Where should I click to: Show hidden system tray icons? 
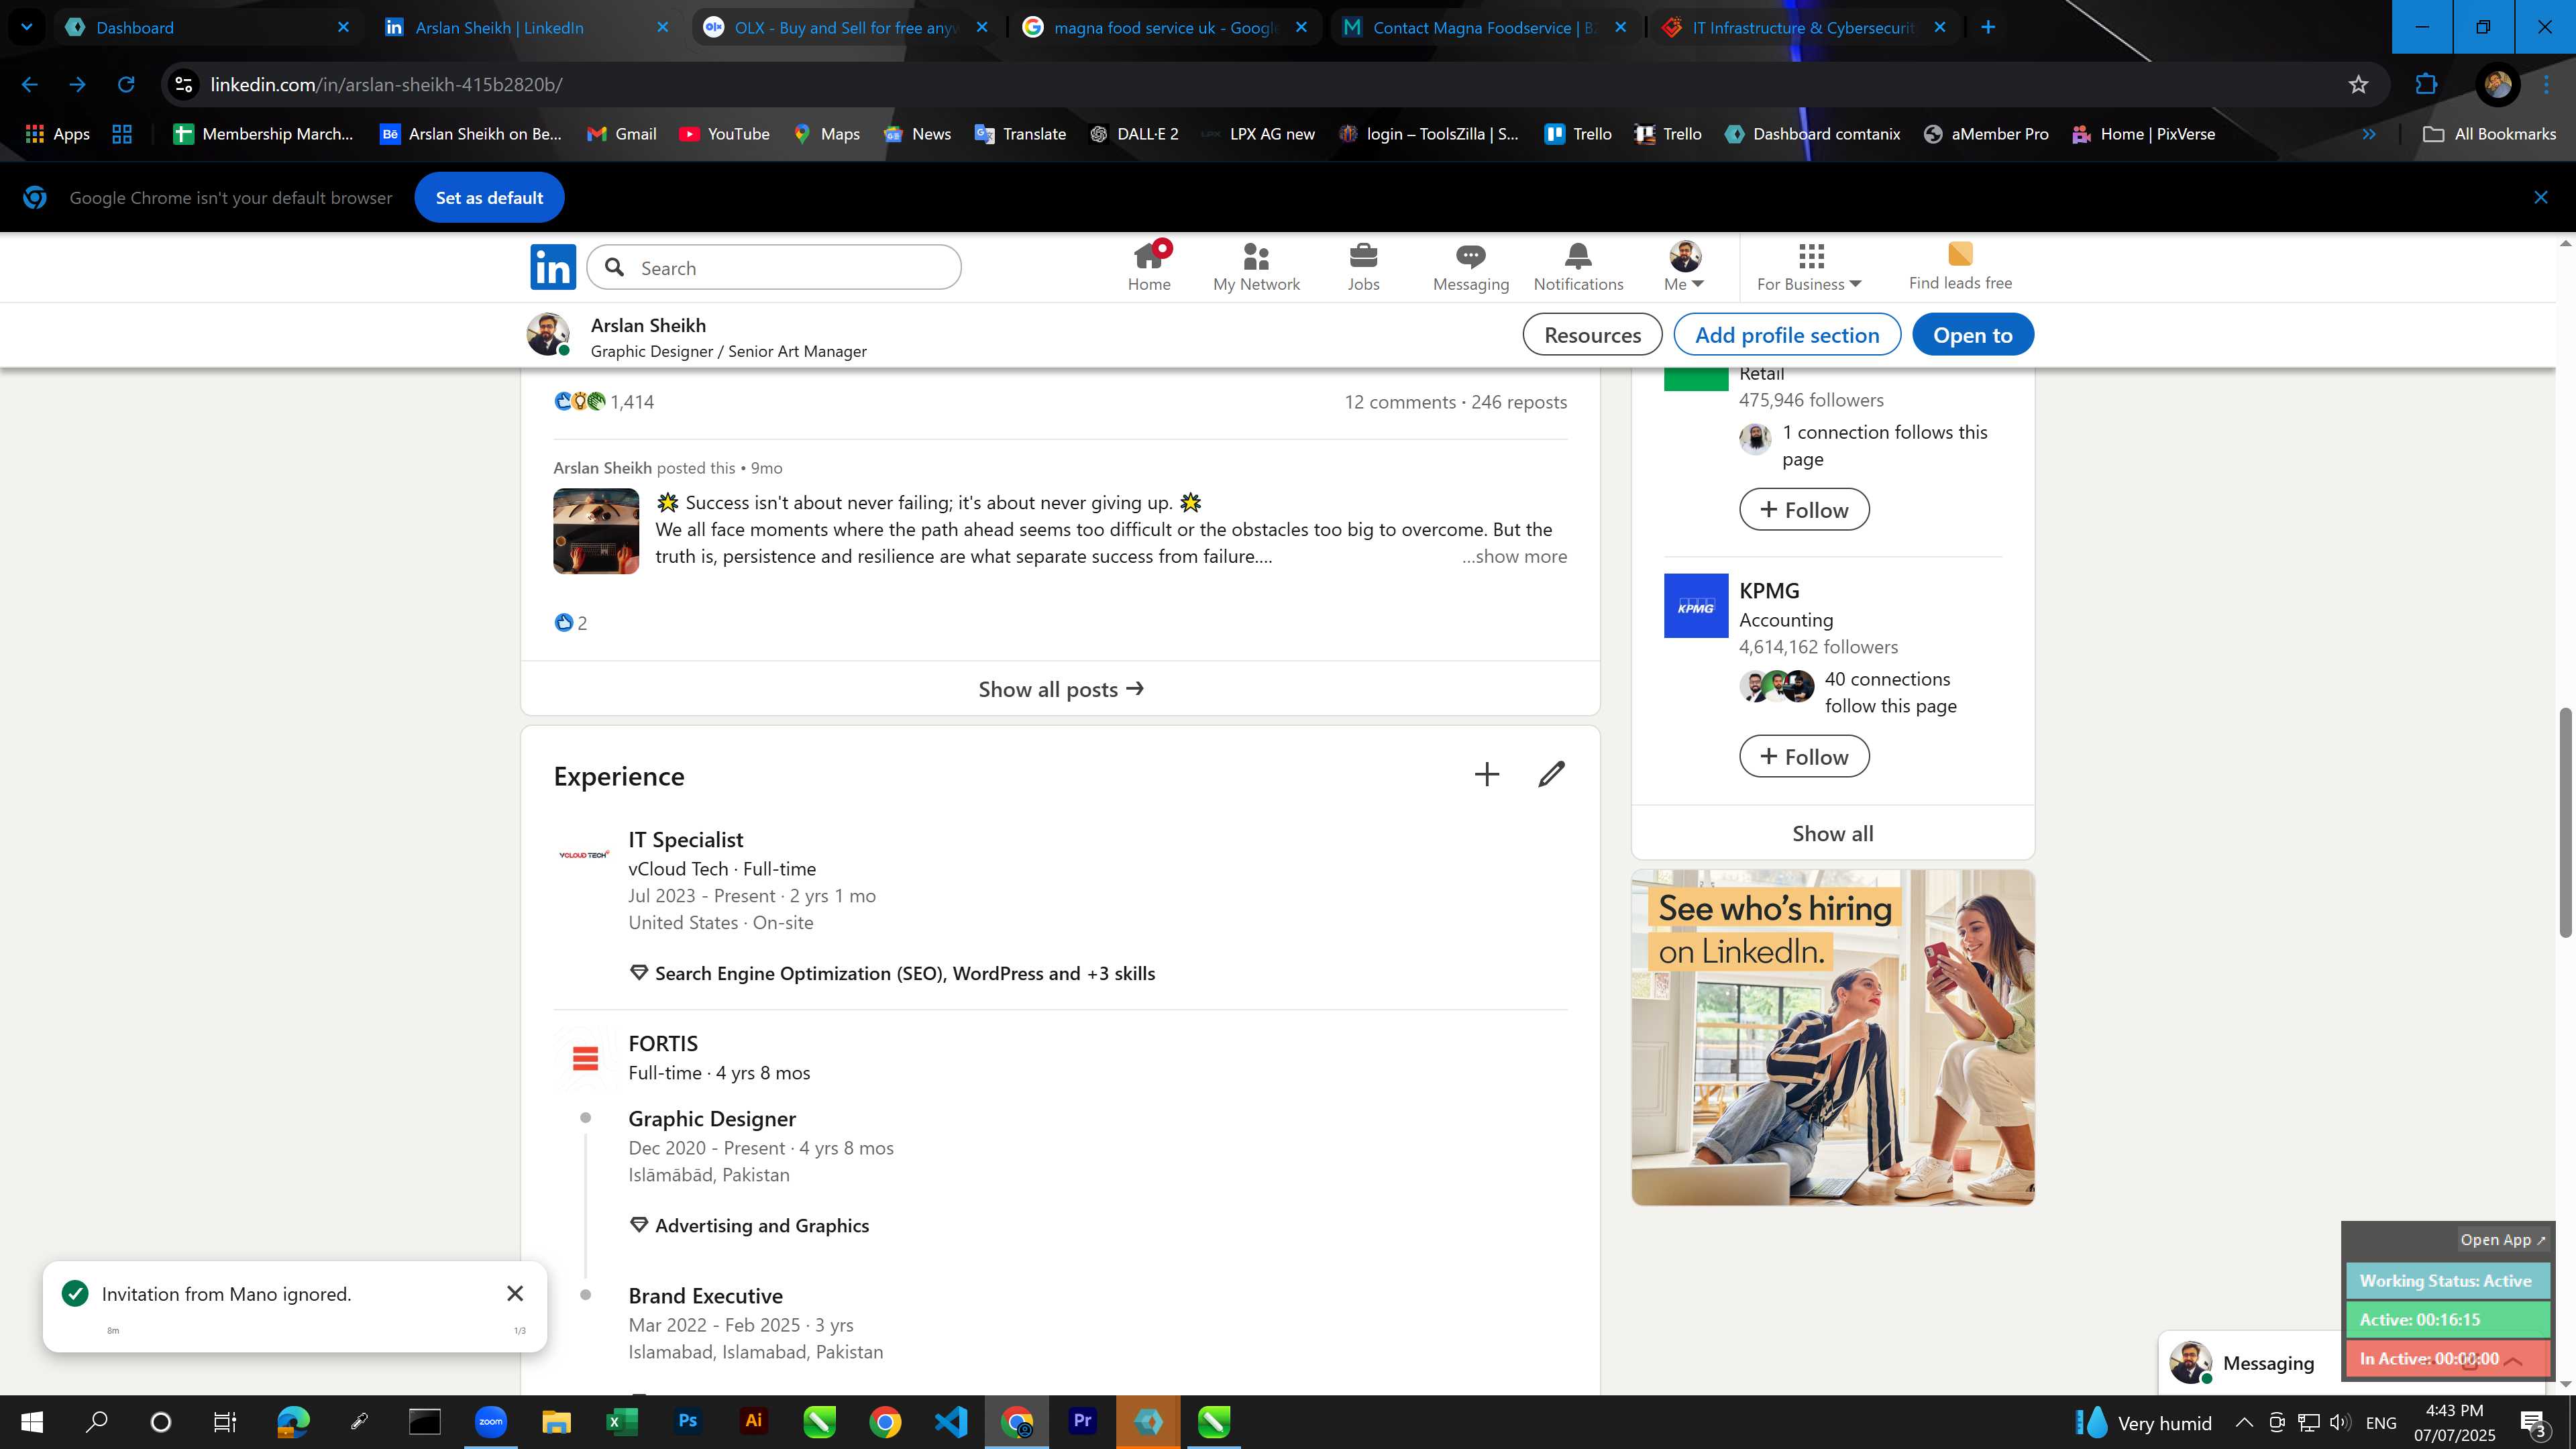[x=2244, y=1422]
